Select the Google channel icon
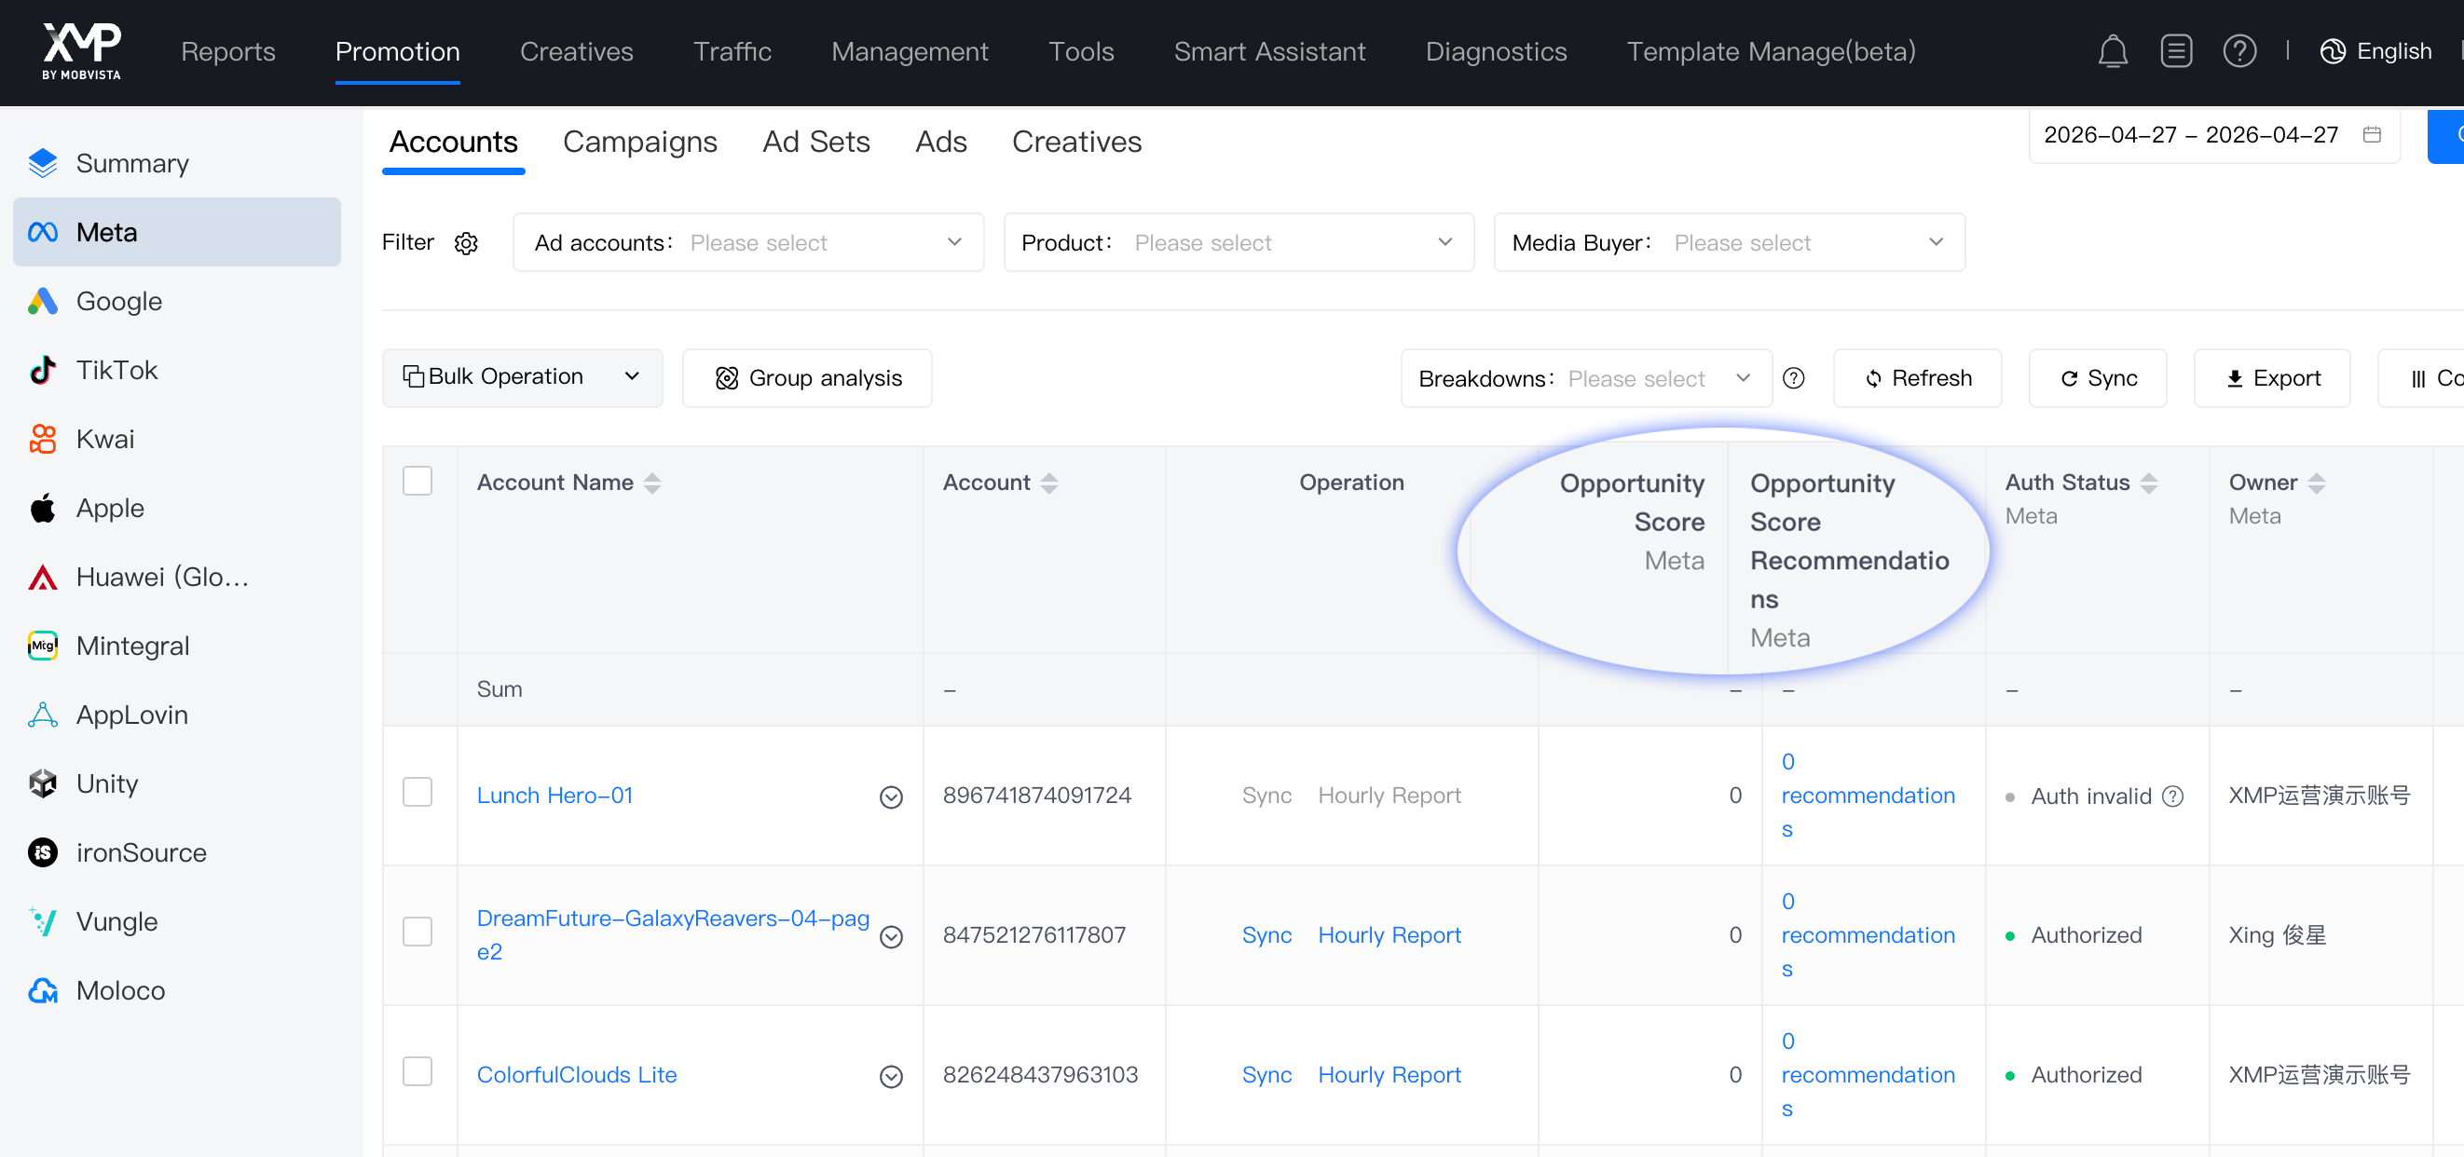Image resolution: width=2464 pixels, height=1157 pixels. pos(42,301)
